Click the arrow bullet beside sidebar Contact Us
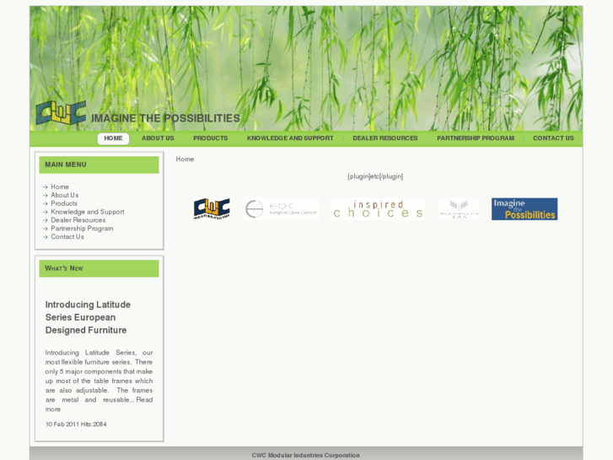Screen dimensions: 613x460 pyautogui.click(x=46, y=237)
